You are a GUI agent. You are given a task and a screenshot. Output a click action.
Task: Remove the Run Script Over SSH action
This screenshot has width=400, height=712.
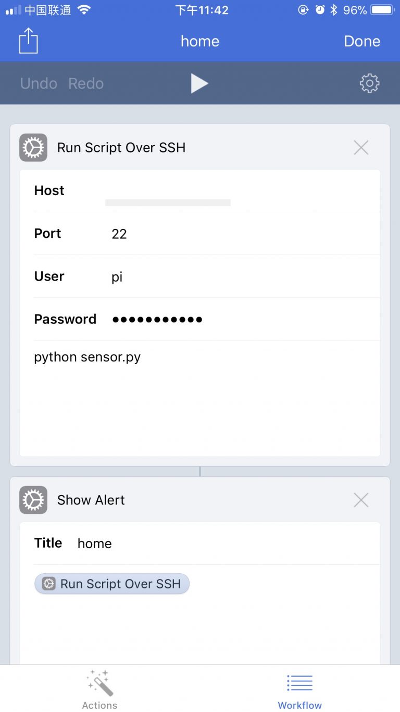click(x=361, y=148)
